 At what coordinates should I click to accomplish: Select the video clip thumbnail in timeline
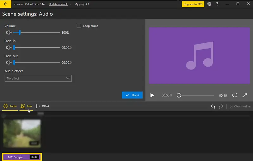[x=22, y=134]
